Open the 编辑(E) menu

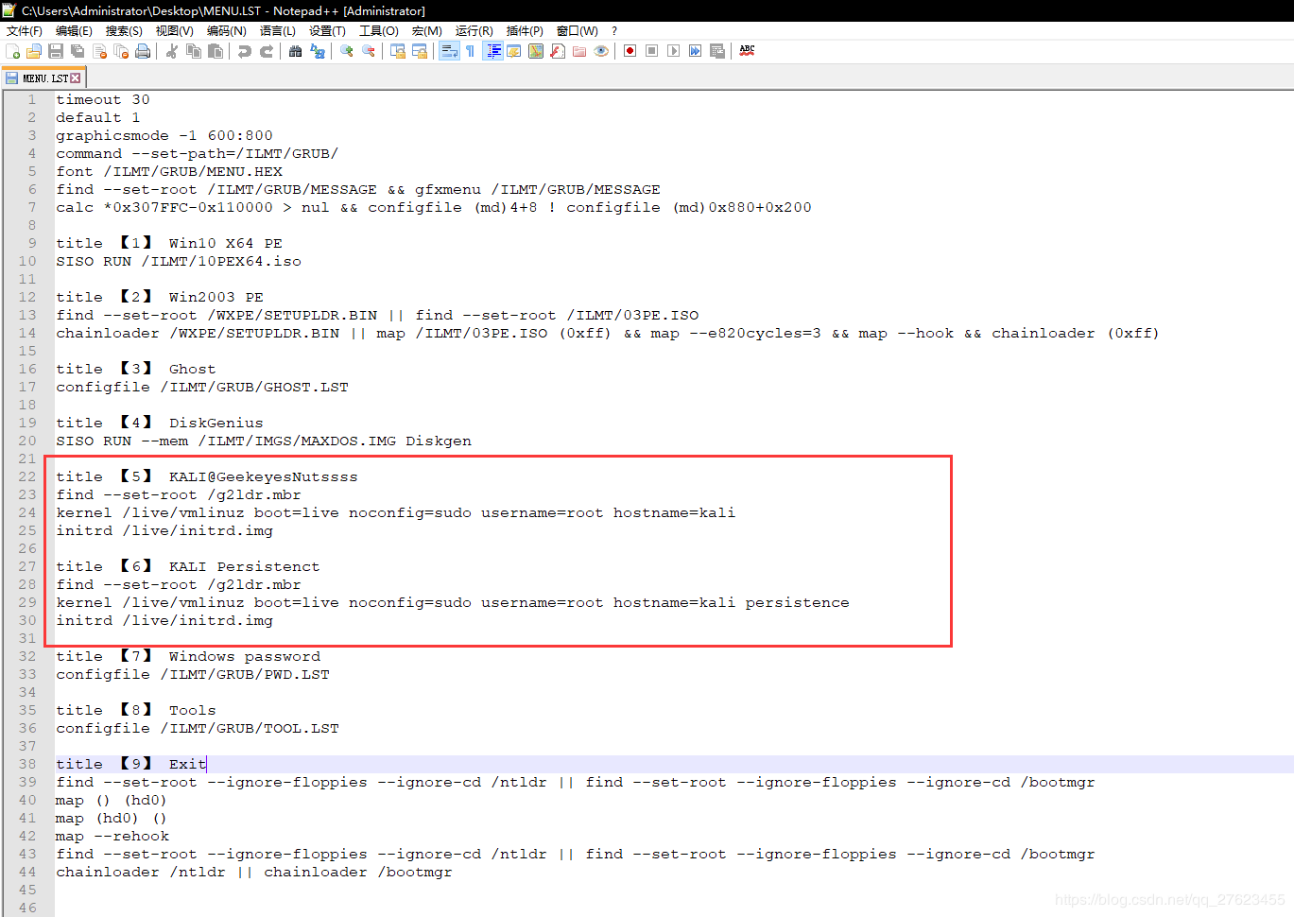click(75, 31)
